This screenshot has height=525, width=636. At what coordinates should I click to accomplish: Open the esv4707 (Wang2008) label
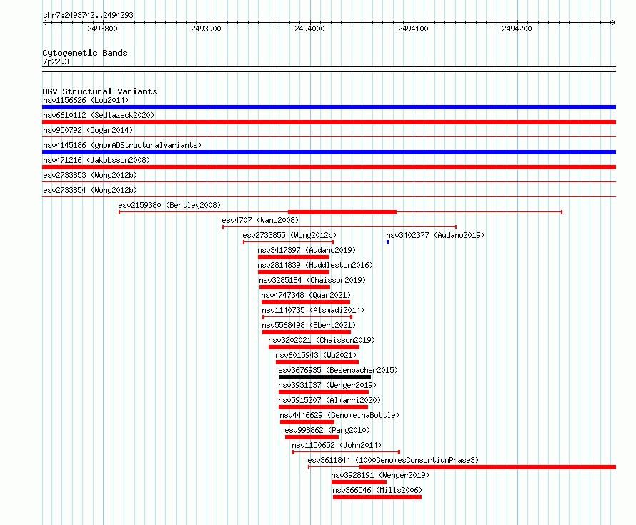(260, 220)
